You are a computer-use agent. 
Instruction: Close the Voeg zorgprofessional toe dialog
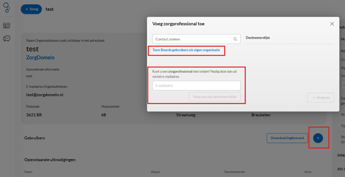332,24
